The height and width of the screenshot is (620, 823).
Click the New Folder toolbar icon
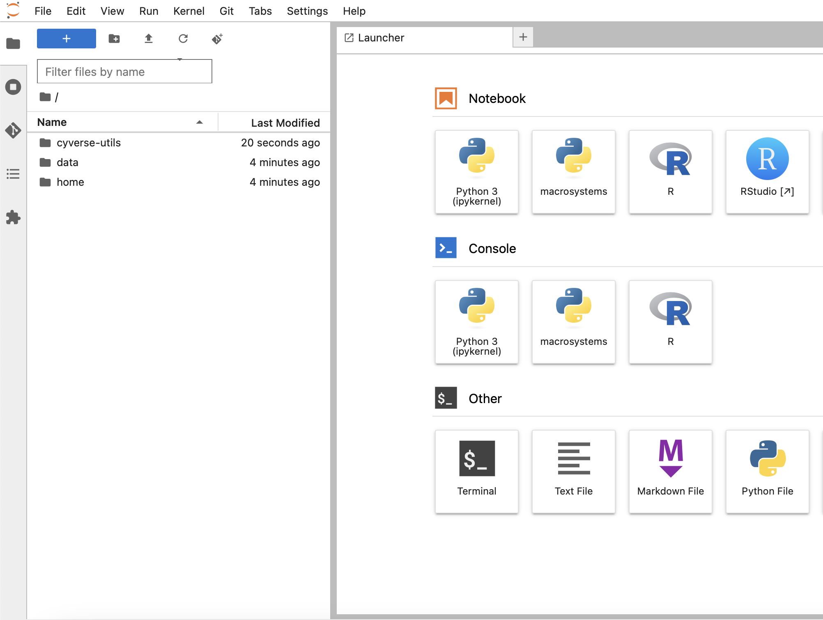click(114, 39)
